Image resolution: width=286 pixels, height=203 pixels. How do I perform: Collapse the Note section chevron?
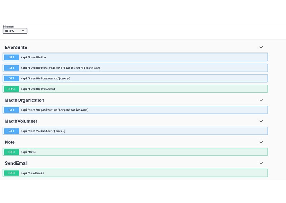[x=261, y=142]
